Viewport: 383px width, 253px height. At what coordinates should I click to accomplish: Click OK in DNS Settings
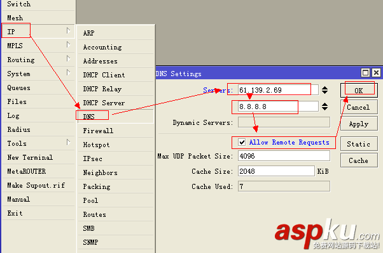(359, 91)
